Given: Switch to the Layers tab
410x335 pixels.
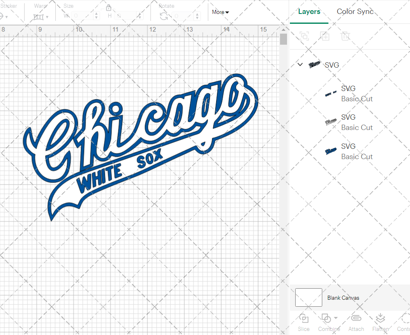Looking at the screenshot, I should coord(309,12).
